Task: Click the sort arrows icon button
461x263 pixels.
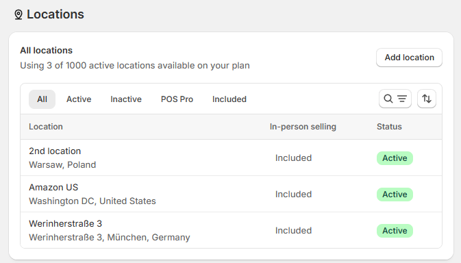Action: point(427,99)
